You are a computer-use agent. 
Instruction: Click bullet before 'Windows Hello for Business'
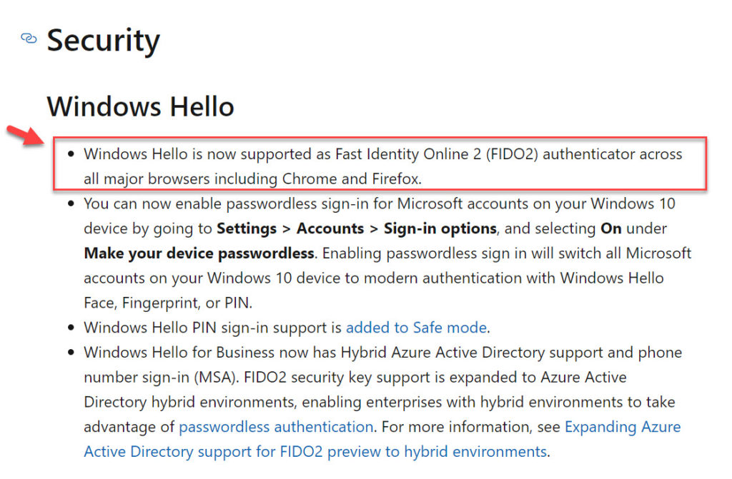[x=71, y=353]
